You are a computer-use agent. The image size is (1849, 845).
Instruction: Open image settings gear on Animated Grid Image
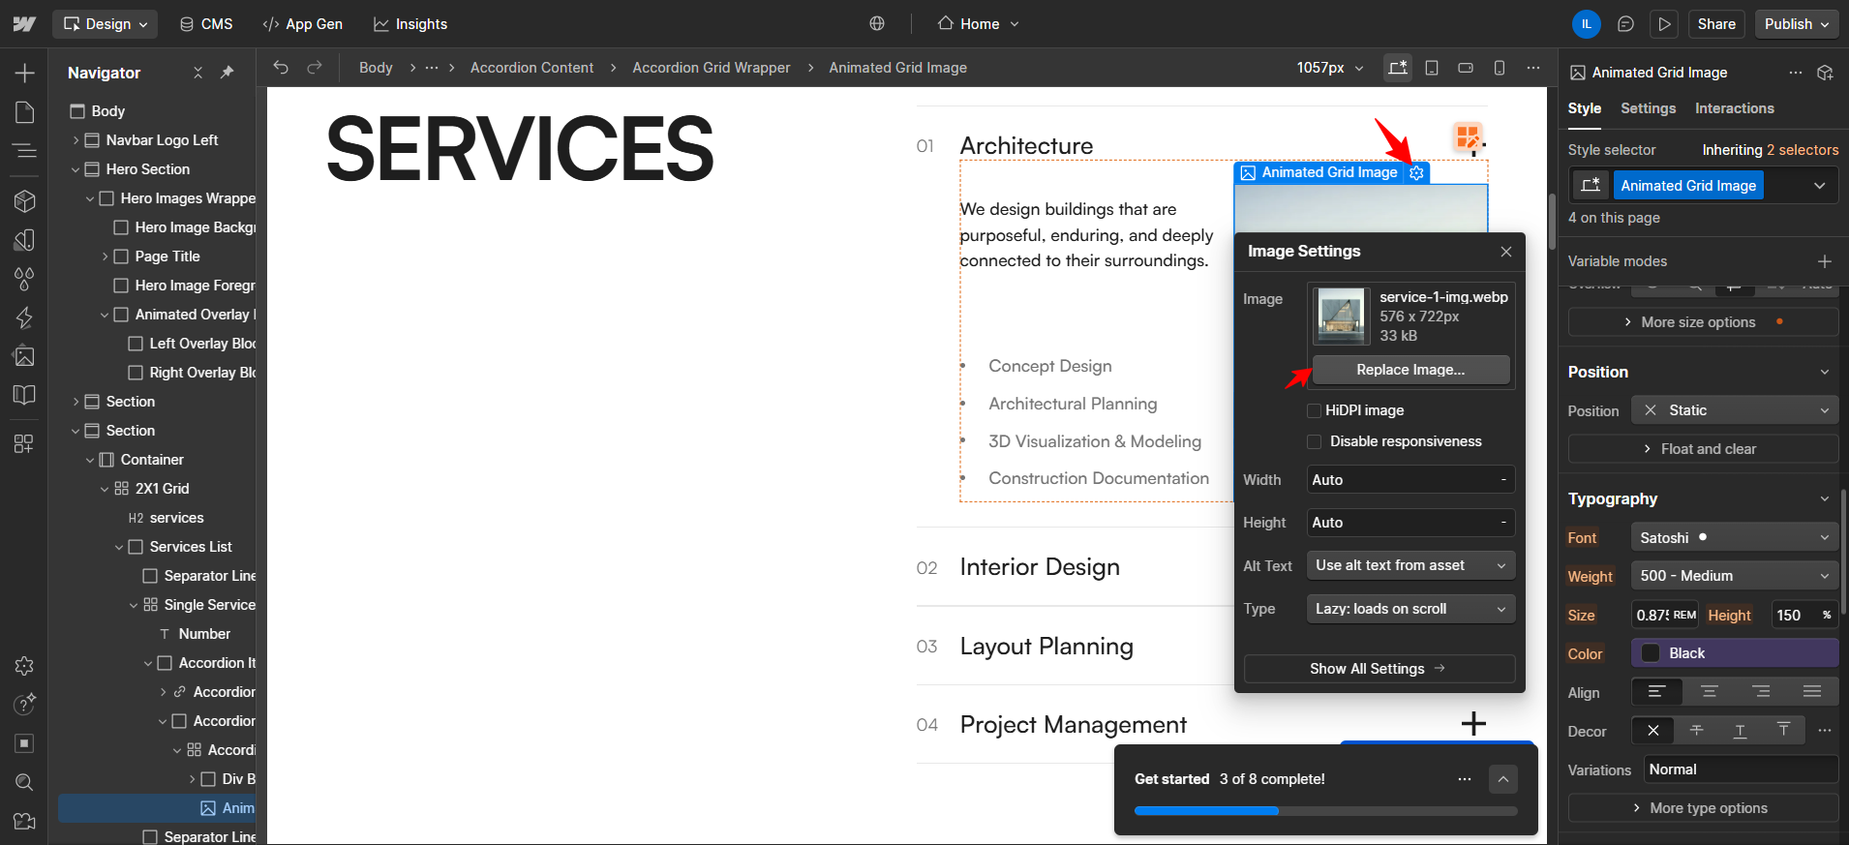pos(1417,172)
